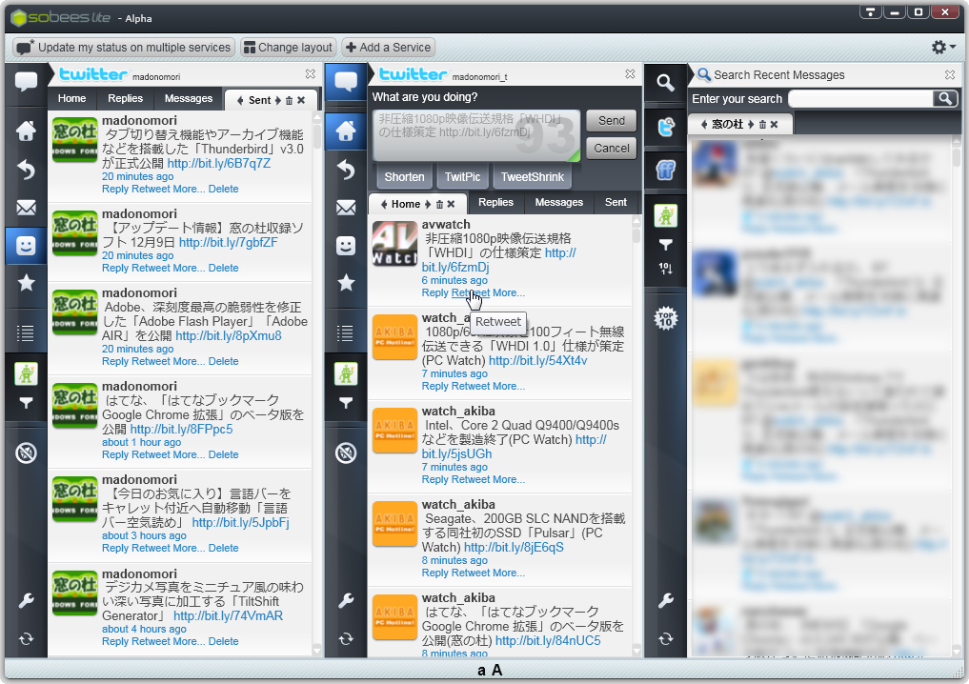Select the magnifier icon on the search panel

(665, 84)
